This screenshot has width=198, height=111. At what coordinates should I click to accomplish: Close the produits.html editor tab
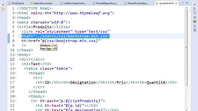point(176,3)
